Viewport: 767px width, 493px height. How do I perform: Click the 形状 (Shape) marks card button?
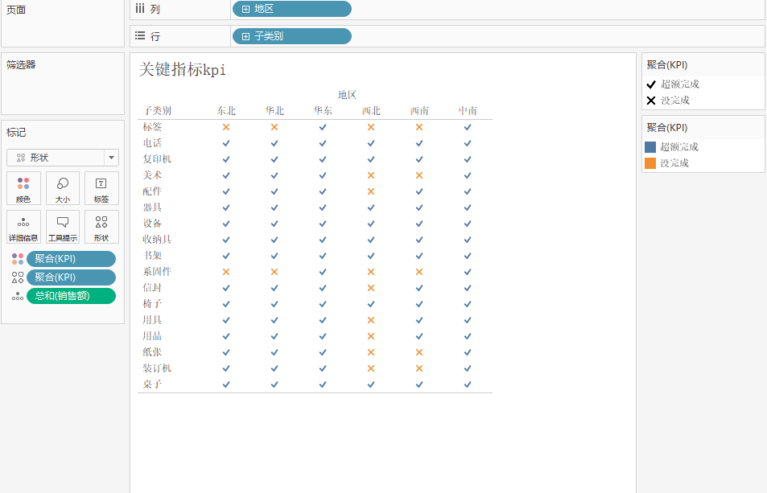pyautogui.click(x=101, y=227)
